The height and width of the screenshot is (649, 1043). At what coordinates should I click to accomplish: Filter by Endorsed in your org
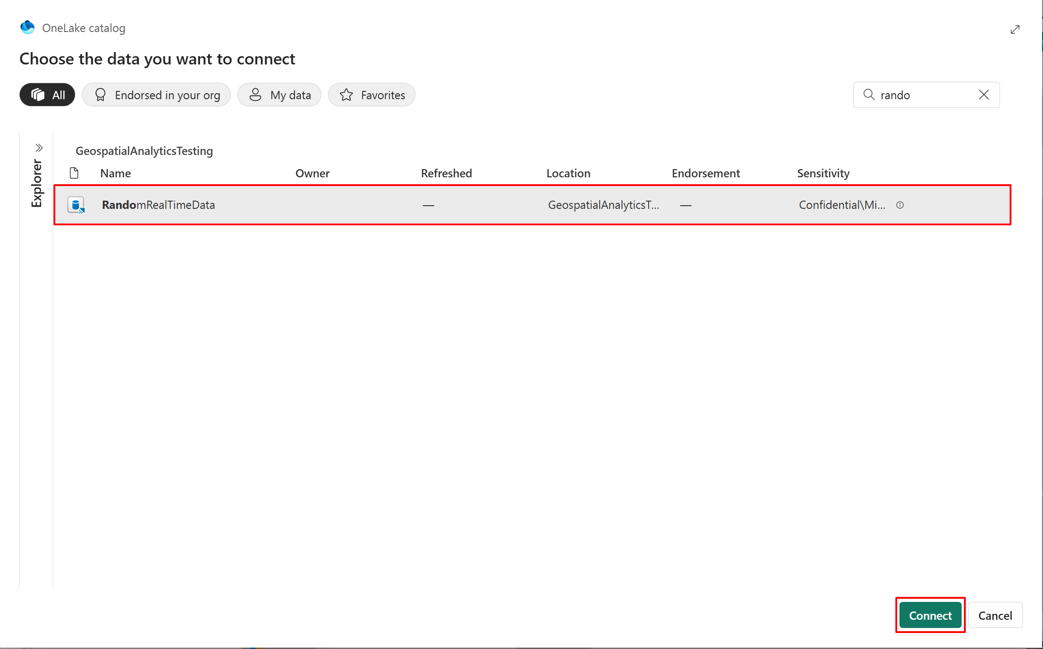[156, 95]
